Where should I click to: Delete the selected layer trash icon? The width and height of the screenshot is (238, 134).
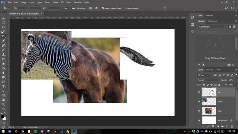(232, 127)
